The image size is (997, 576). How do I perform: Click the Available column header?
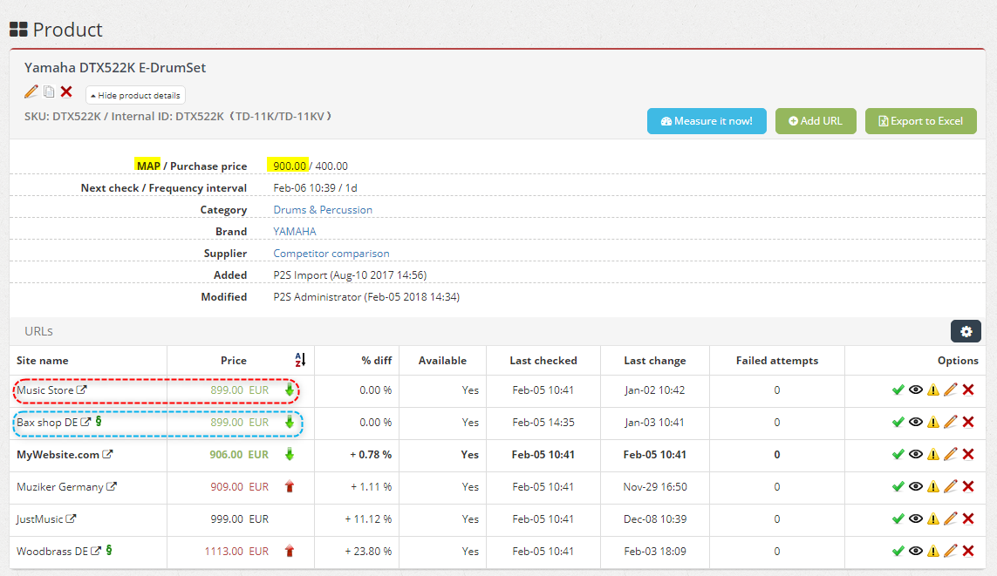coord(442,361)
